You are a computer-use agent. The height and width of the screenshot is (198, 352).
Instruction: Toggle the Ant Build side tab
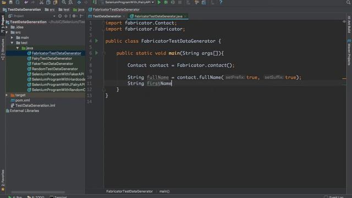pos(349,24)
